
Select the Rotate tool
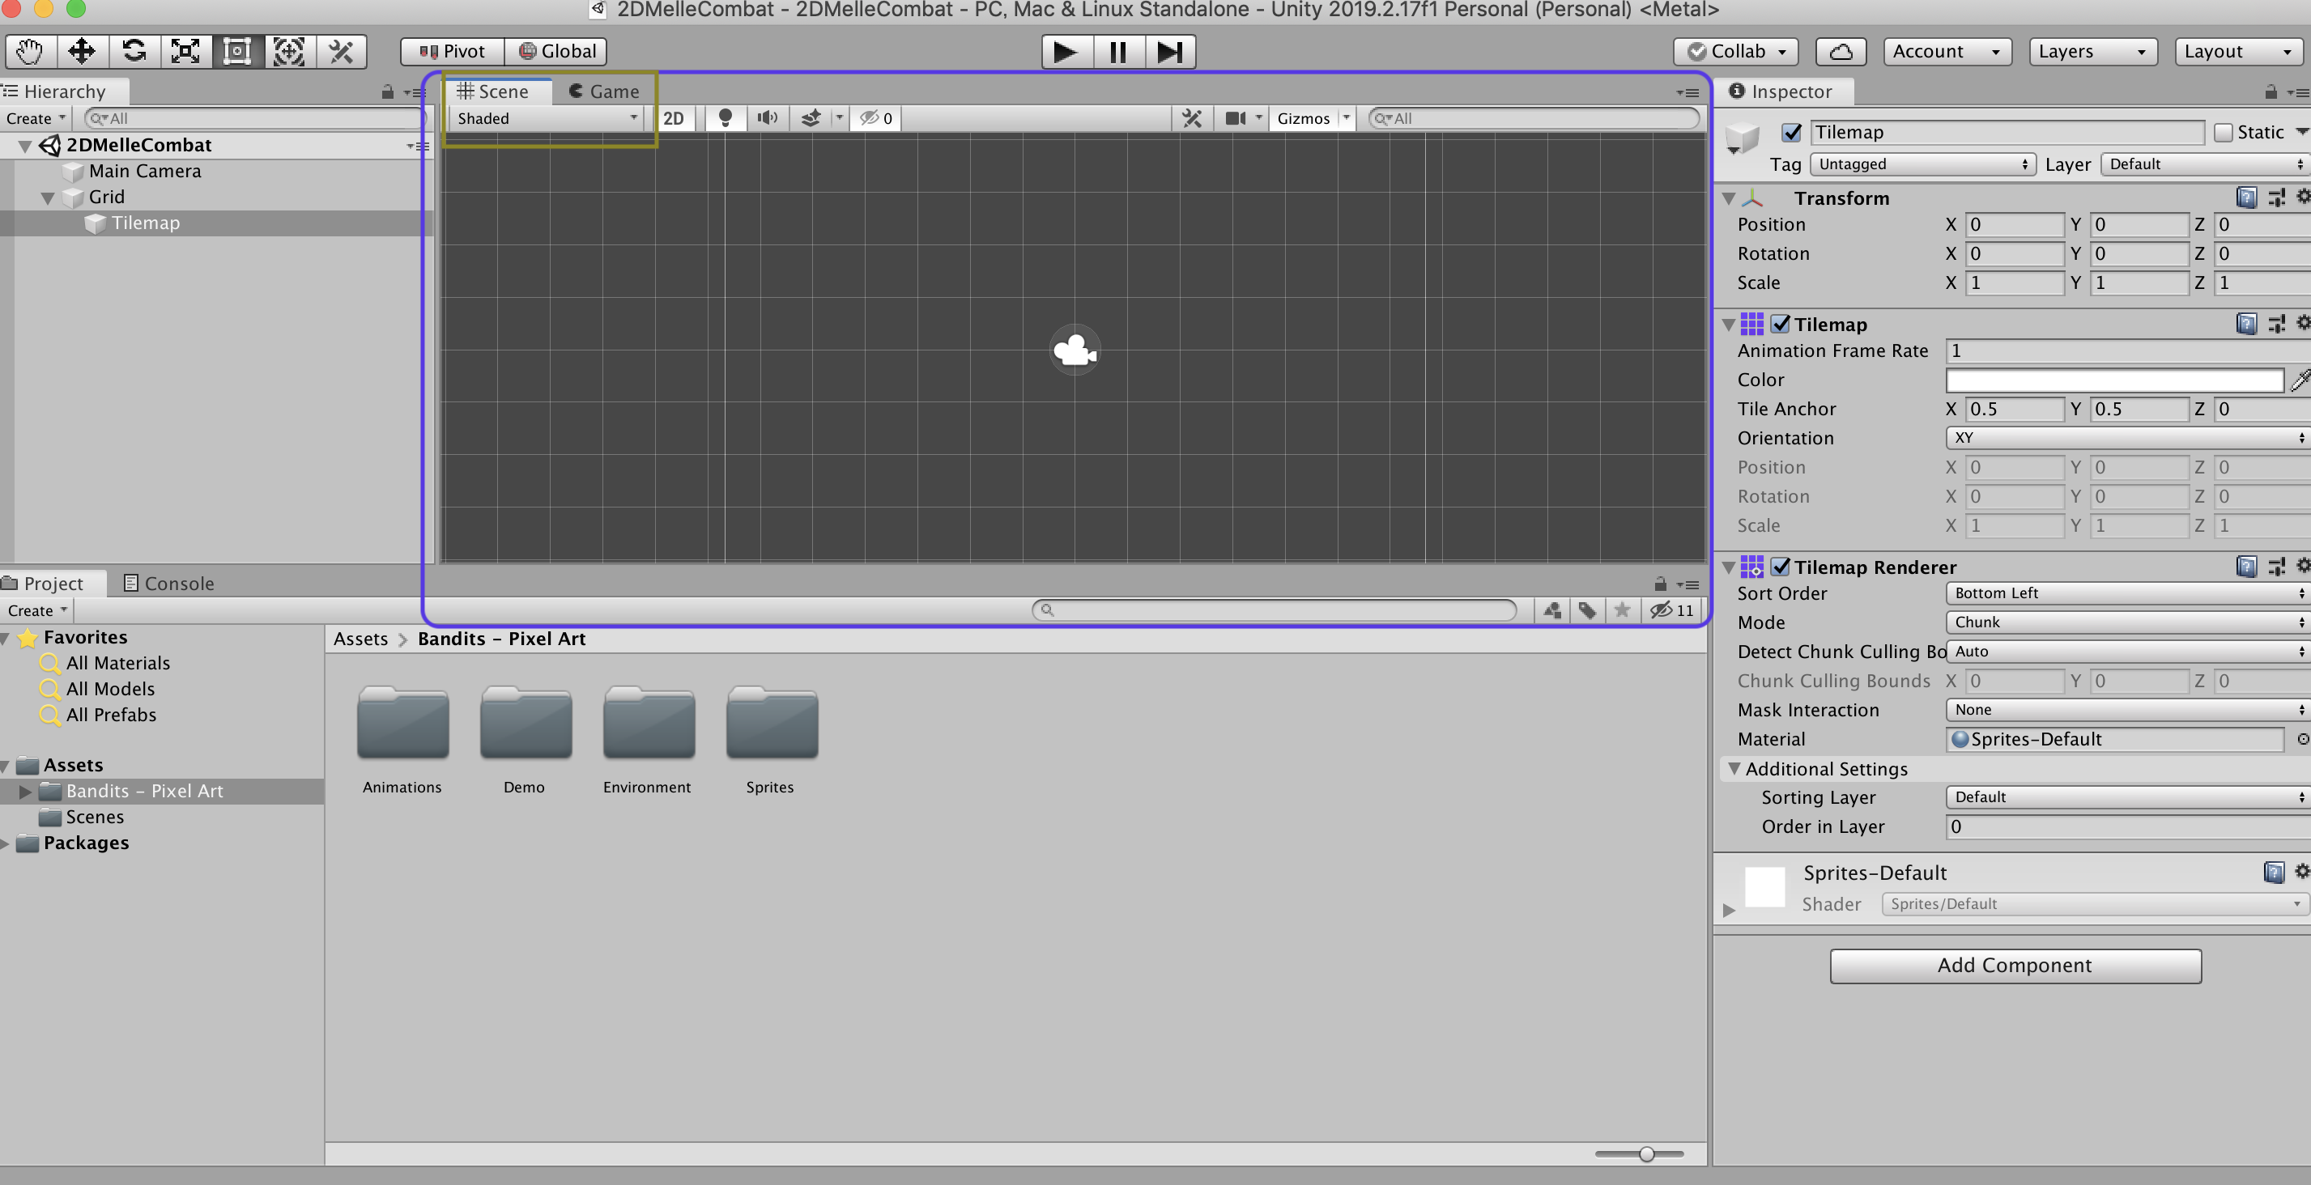(134, 51)
